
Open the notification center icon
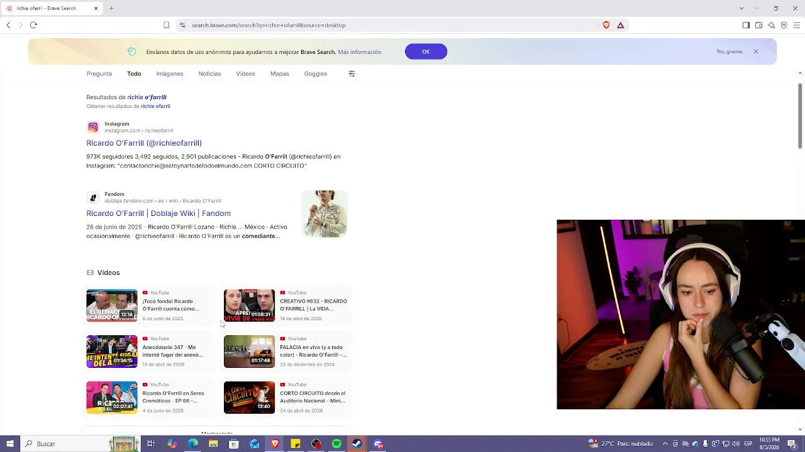point(792,444)
